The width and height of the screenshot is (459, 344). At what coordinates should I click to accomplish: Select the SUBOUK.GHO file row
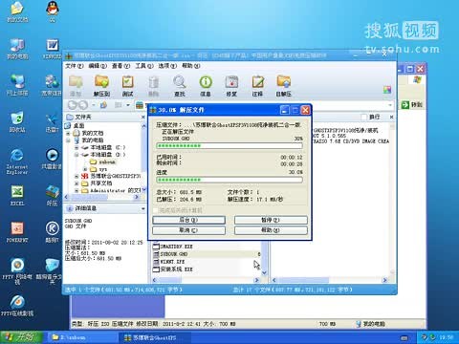click(x=208, y=254)
